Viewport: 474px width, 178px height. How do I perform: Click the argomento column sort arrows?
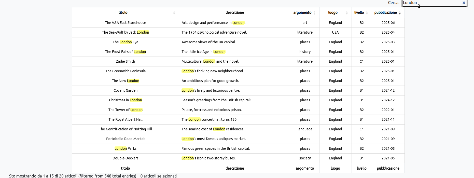[314, 13]
